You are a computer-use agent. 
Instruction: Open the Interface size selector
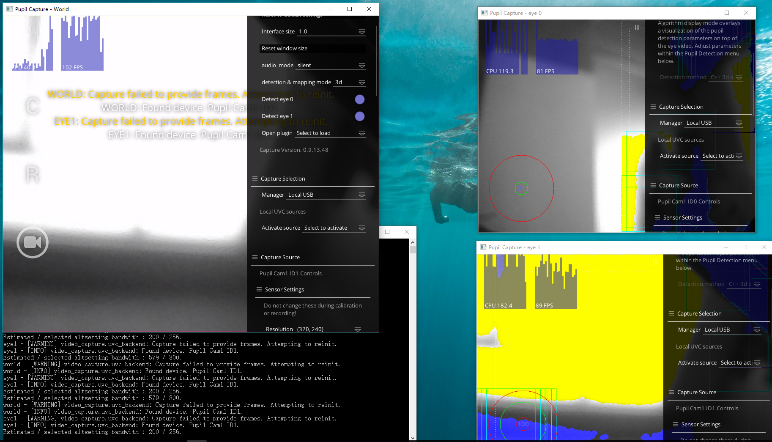[331, 32]
